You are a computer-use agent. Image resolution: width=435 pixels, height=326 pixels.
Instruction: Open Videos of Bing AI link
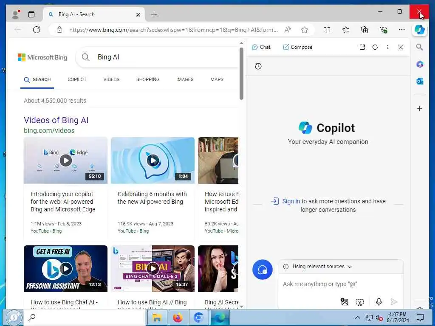pyautogui.click(x=56, y=120)
